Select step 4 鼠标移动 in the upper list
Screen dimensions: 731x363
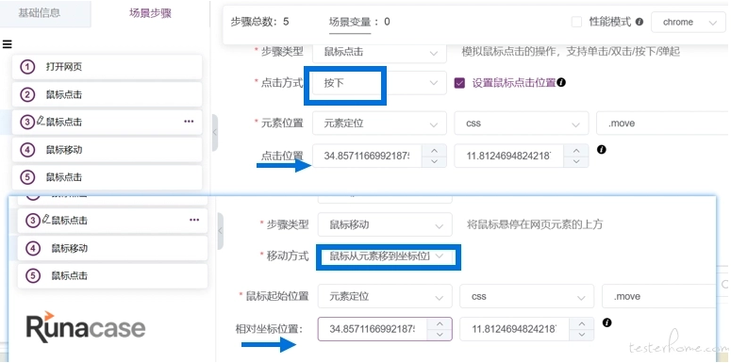coord(107,150)
